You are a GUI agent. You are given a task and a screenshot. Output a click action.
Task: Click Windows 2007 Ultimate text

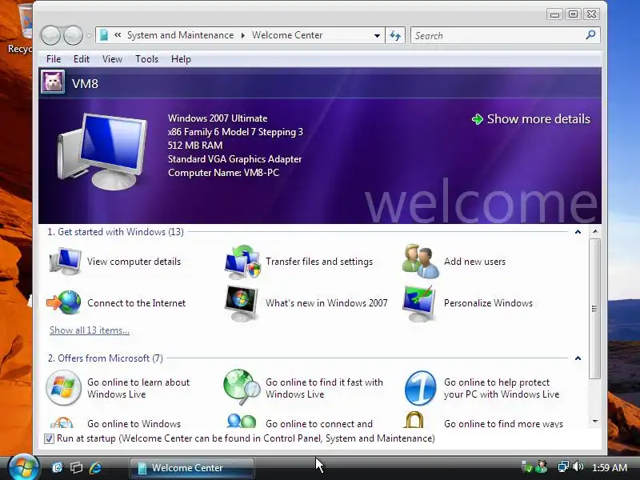pos(218,118)
